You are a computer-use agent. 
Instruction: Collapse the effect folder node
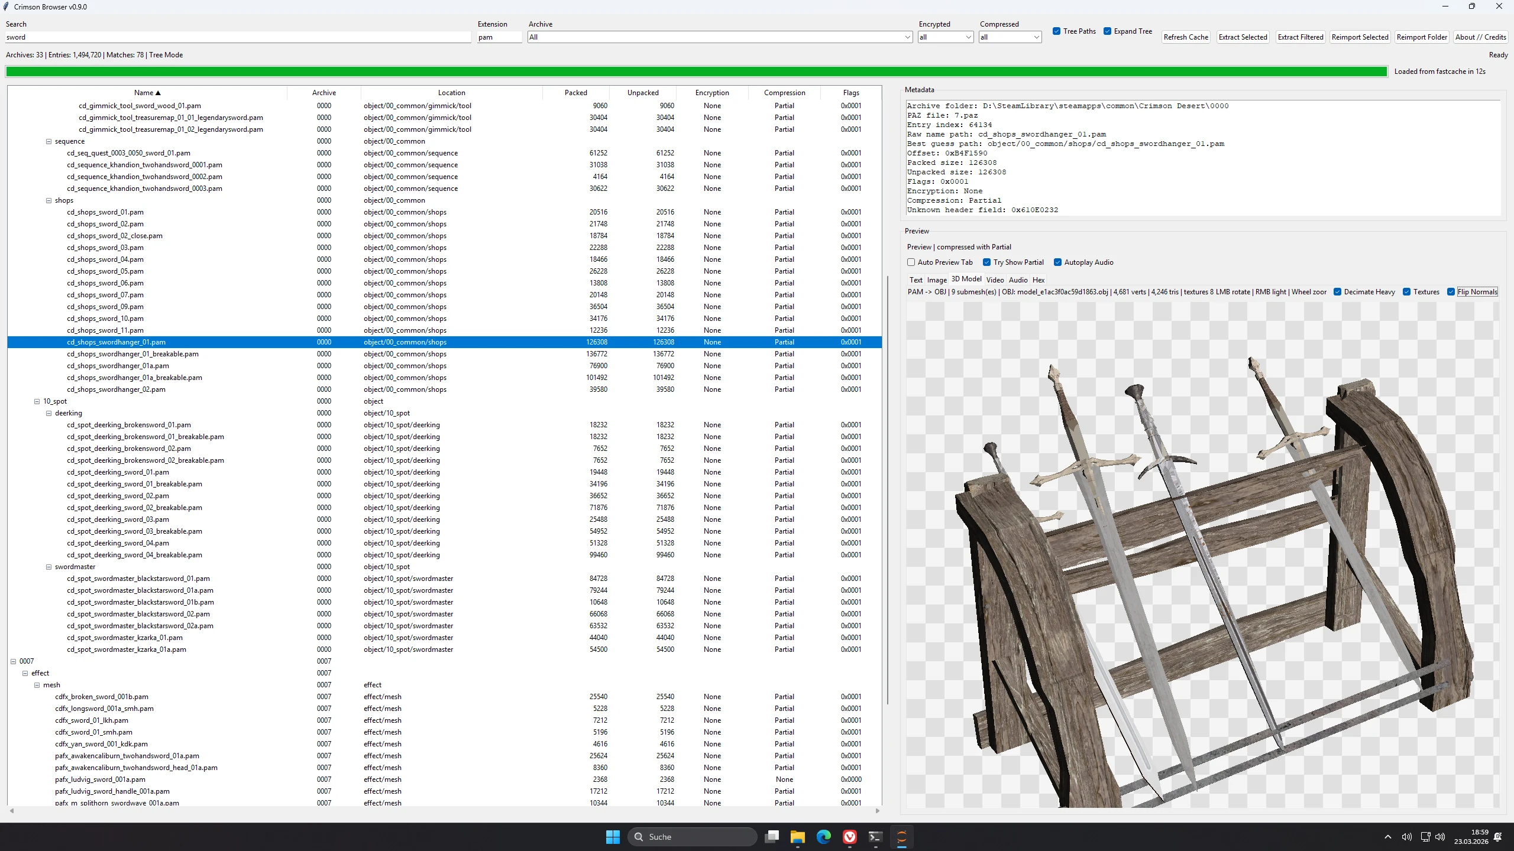(25, 673)
